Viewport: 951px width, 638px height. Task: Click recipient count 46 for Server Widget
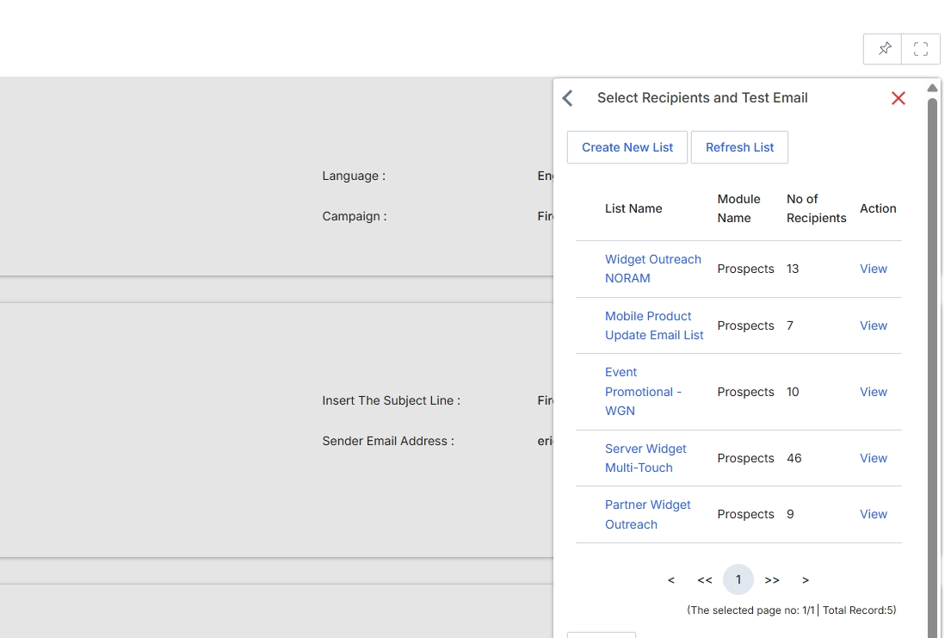794,458
